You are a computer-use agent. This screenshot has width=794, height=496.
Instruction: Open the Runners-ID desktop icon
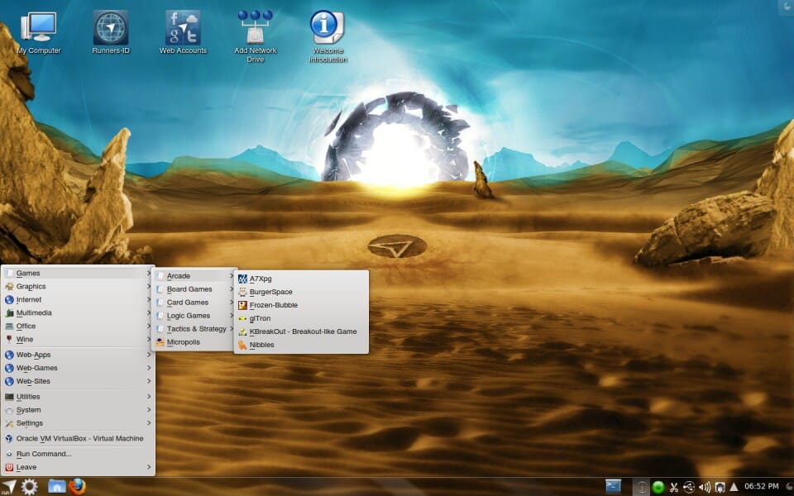(111, 32)
